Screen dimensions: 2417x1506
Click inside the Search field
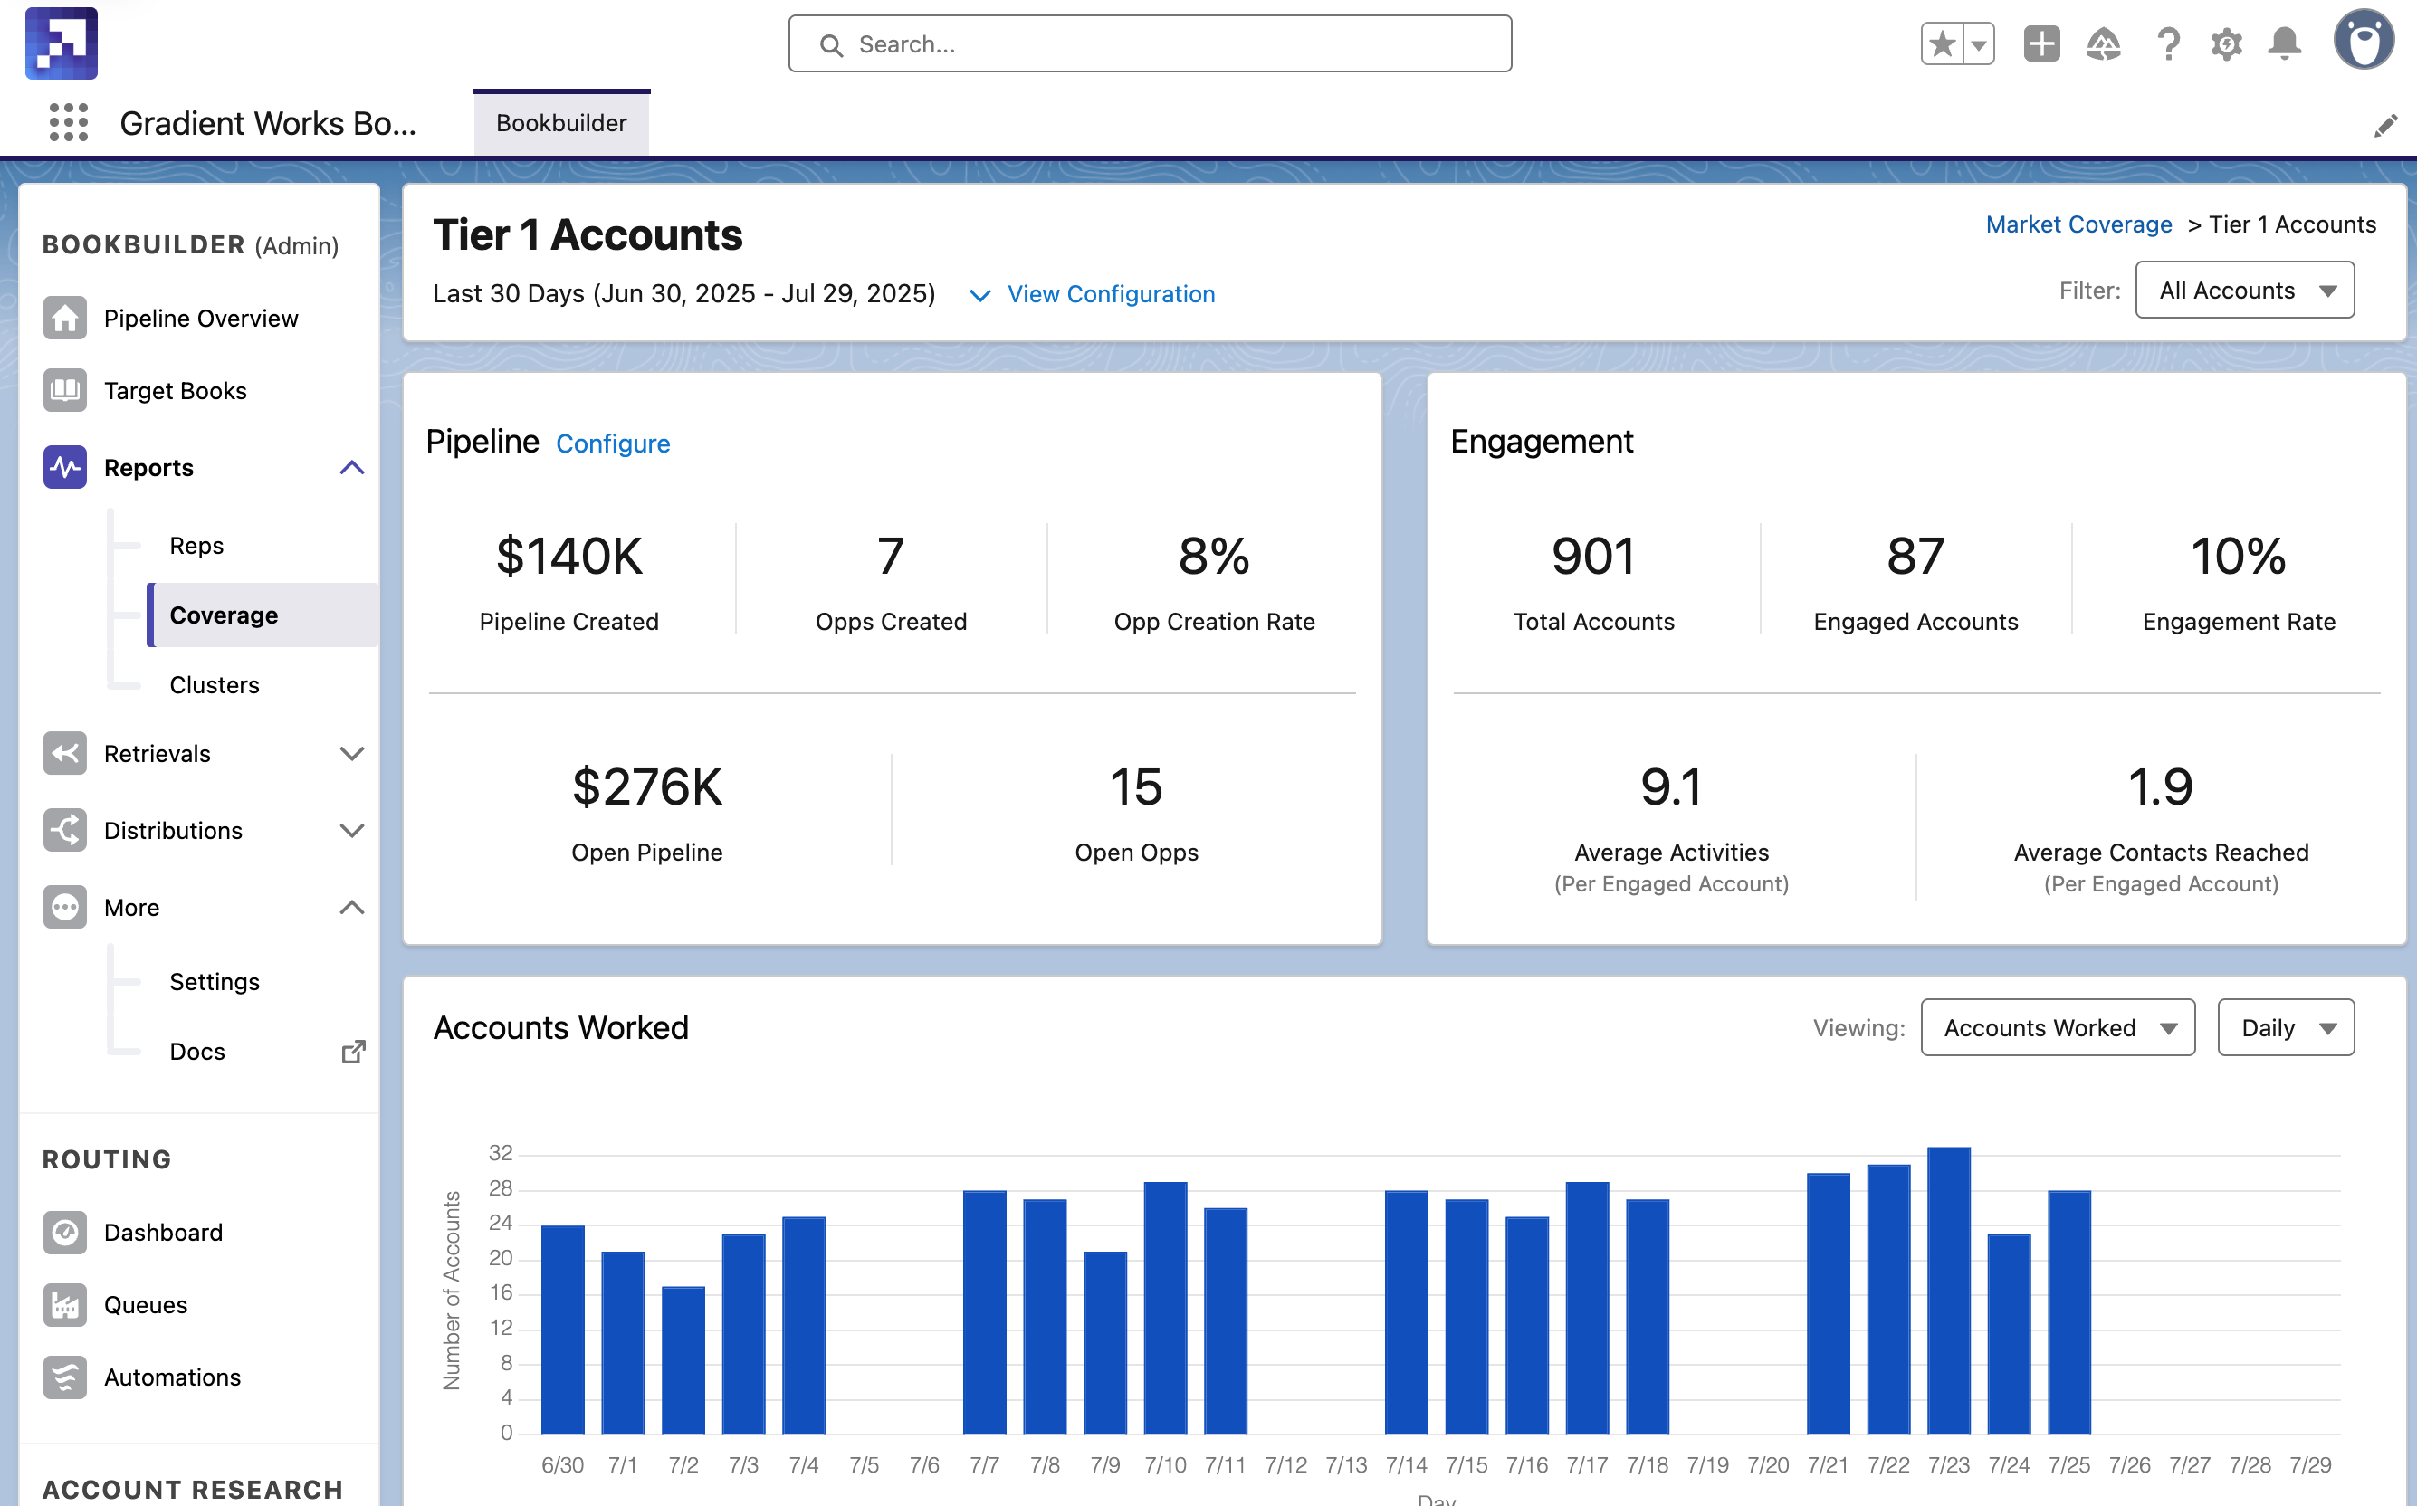pos(1150,43)
